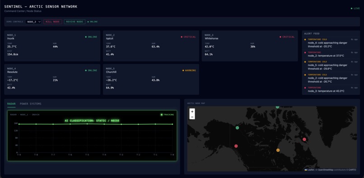Click the LIVE status indicator in header
Viewport: 364px width, 178px height.
pyautogui.click(x=355, y=9)
